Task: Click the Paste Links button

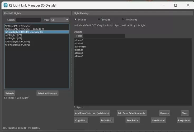Action: [x=107, y=120]
